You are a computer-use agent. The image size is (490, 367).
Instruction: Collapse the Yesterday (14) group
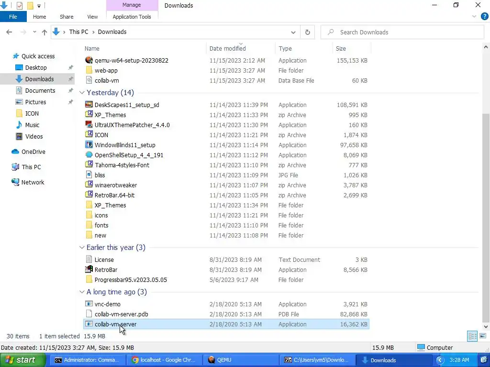pyautogui.click(x=82, y=92)
